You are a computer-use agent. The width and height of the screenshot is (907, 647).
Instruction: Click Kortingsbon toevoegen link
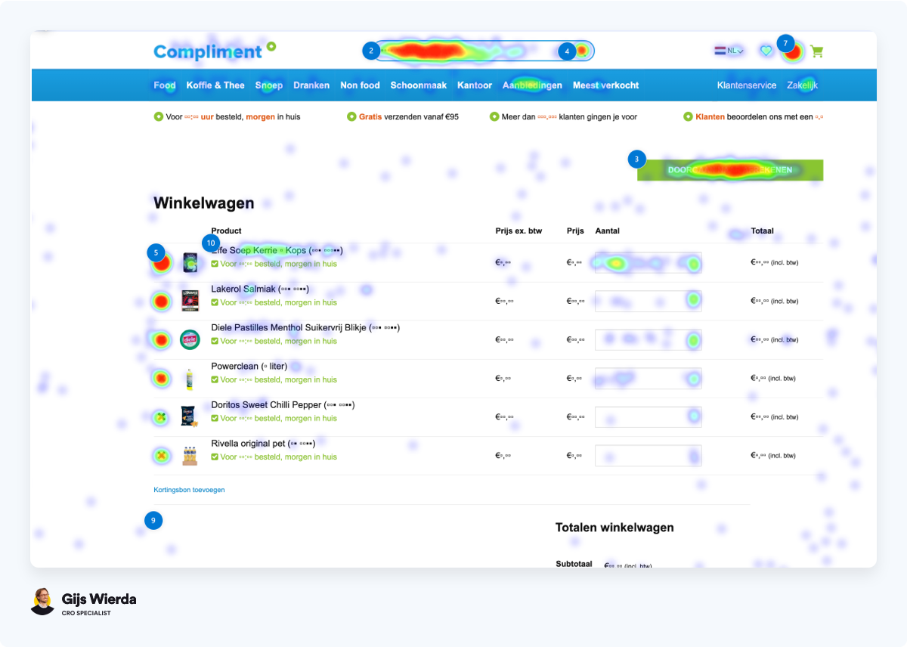coord(189,490)
